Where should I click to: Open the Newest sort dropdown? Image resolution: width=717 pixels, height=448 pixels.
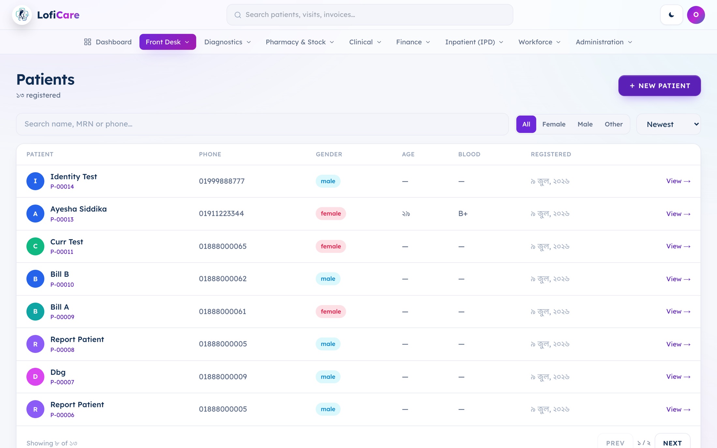(668, 124)
